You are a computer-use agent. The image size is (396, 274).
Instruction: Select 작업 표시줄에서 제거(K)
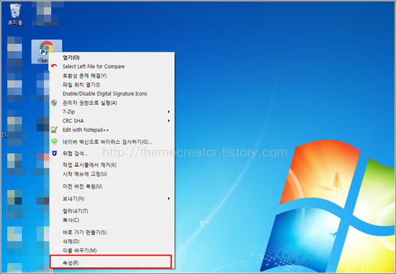[x=112, y=165]
